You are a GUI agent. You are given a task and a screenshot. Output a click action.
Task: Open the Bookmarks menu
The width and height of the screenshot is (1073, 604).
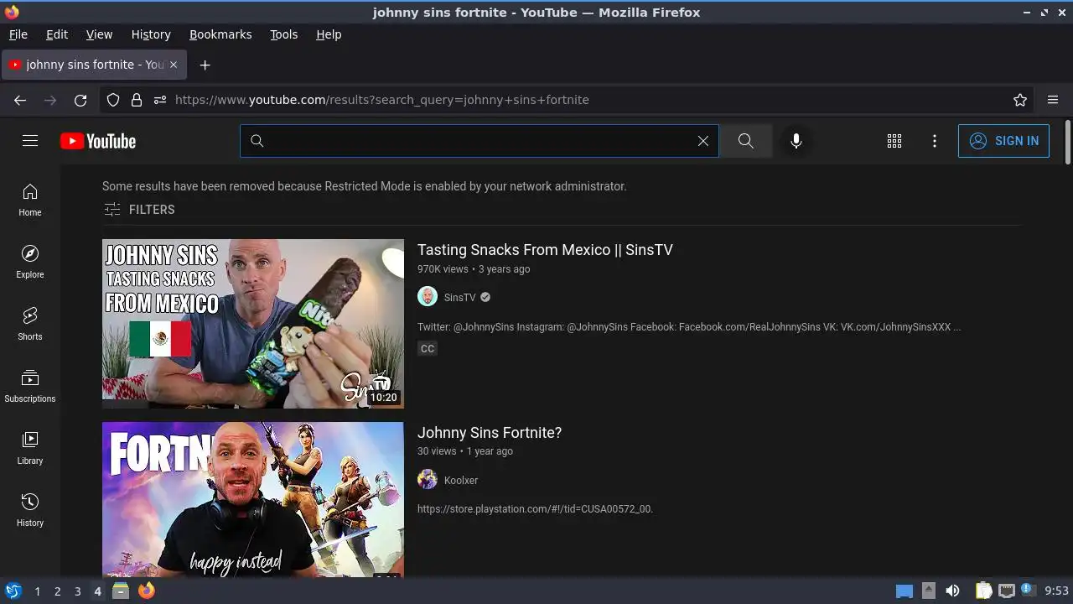[220, 34]
